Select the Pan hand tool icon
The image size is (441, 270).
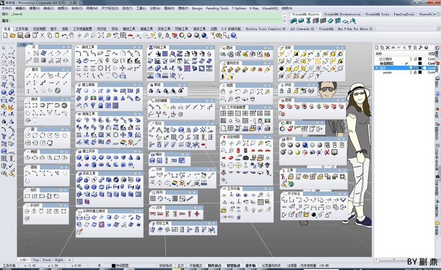pos(71,36)
